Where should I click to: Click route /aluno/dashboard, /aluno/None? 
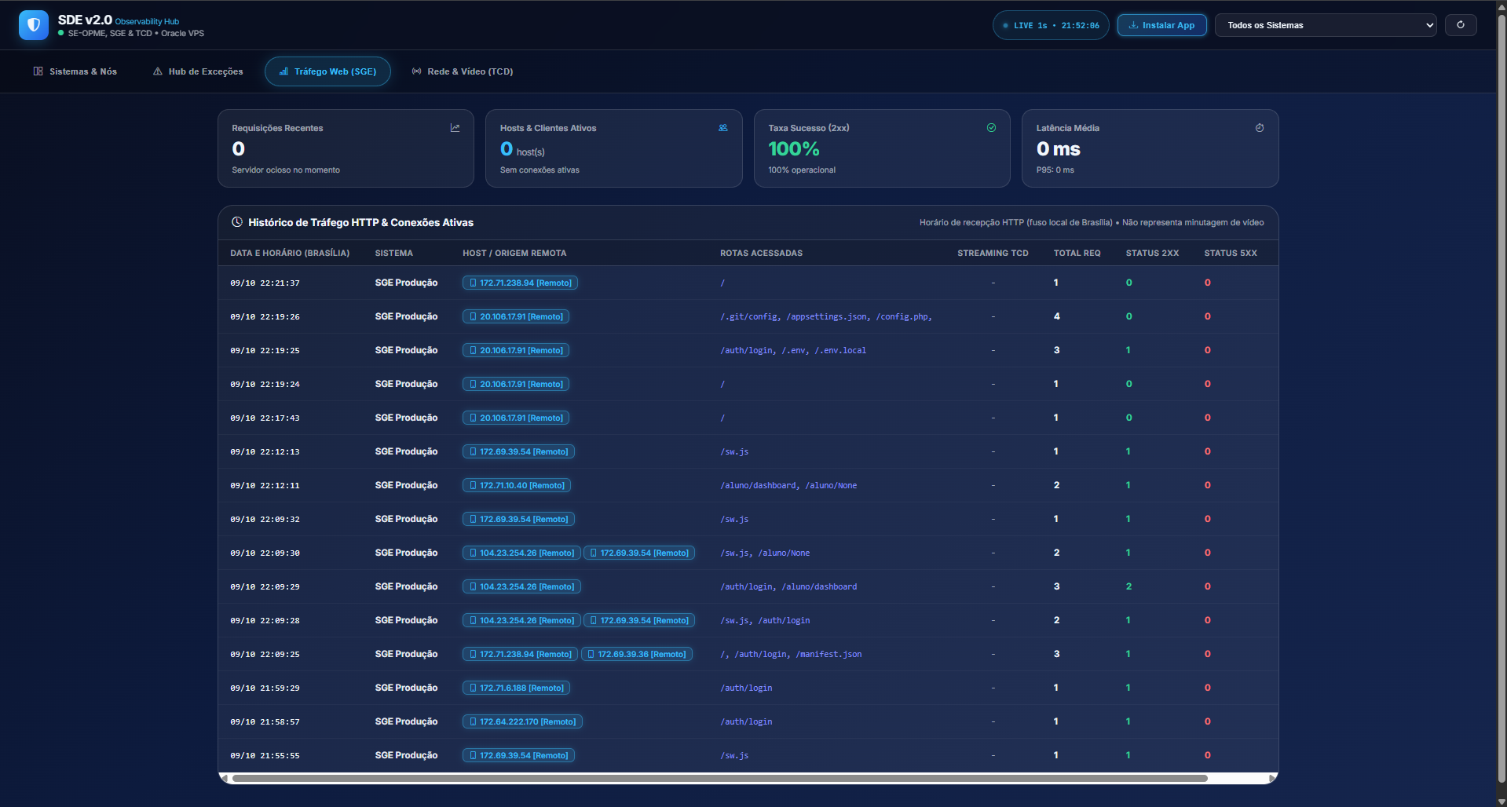click(788, 485)
